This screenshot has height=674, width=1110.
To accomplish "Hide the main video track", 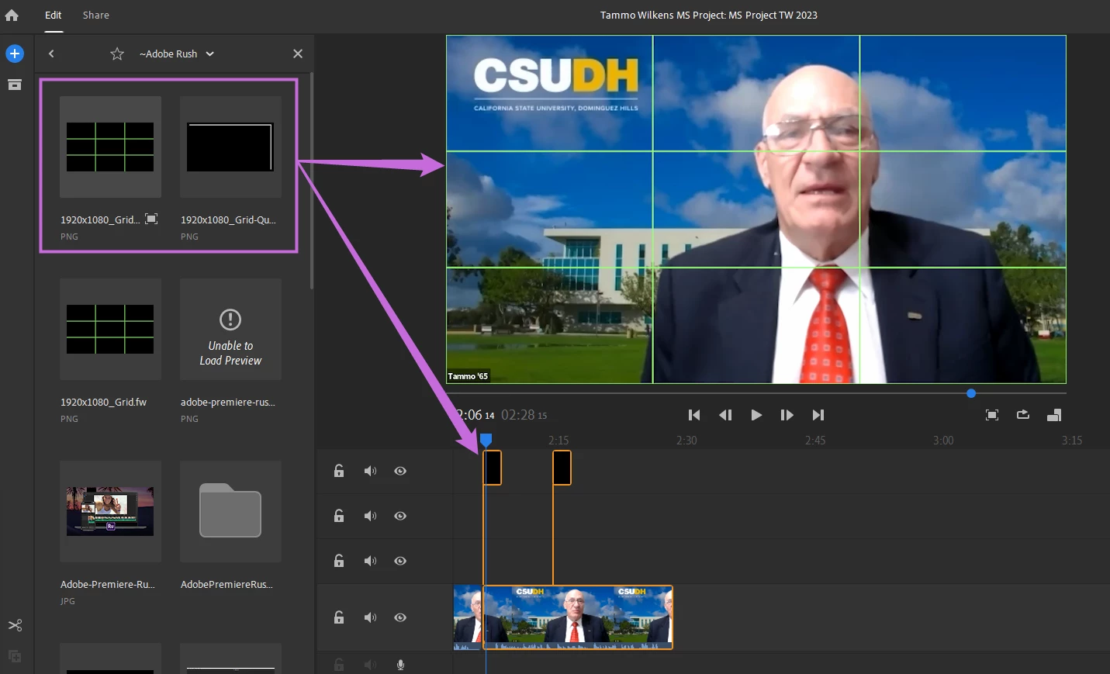I will [400, 617].
